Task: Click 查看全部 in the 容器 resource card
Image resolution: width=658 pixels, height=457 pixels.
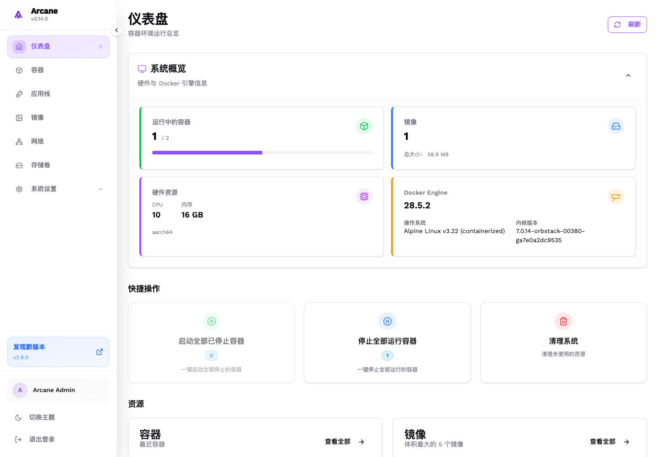Action: point(337,442)
